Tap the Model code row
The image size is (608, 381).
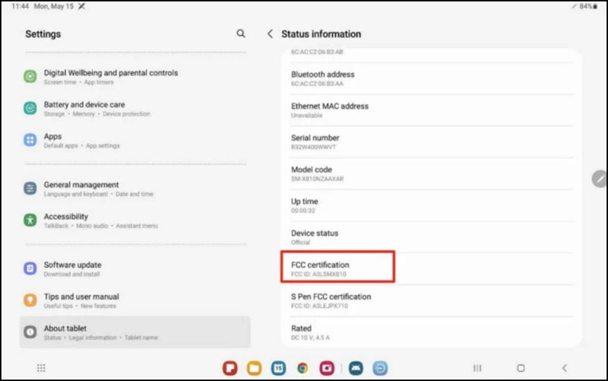click(431, 174)
